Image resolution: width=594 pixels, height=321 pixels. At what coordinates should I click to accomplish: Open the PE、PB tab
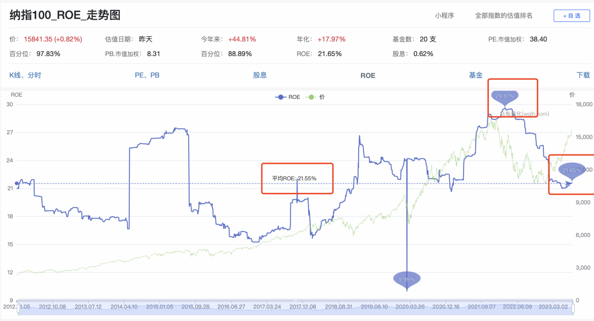click(x=147, y=75)
